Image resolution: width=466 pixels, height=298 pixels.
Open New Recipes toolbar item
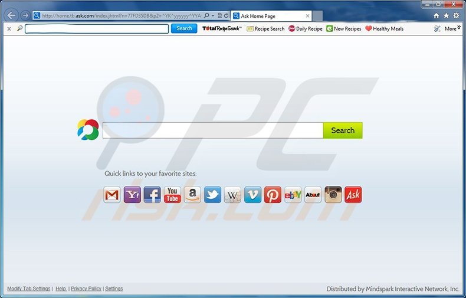(x=344, y=28)
